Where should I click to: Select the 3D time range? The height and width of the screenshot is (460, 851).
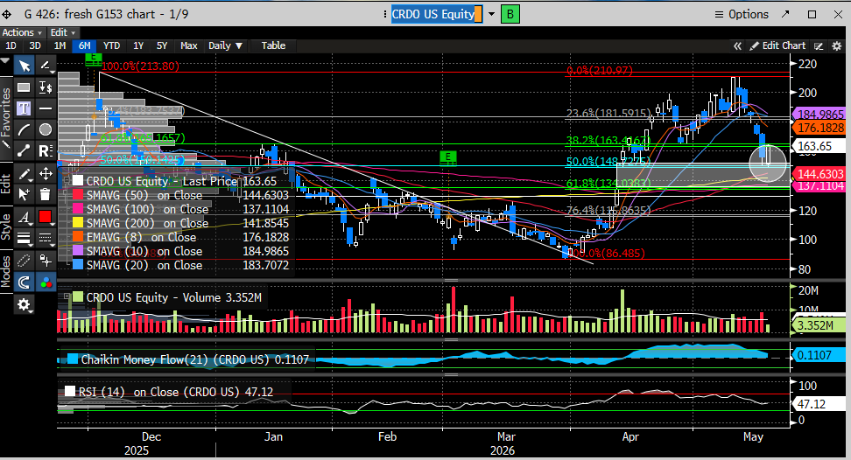pyautogui.click(x=35, y=45)
